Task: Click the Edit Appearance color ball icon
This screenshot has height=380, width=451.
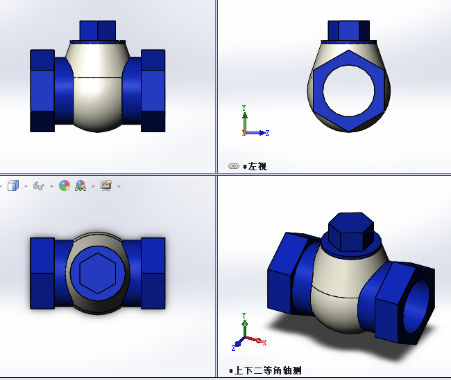Action: point(65,186)
